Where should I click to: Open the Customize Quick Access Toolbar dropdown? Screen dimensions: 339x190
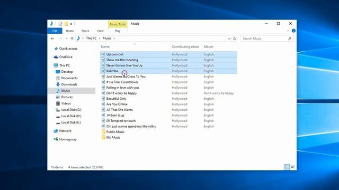point(71,24)
